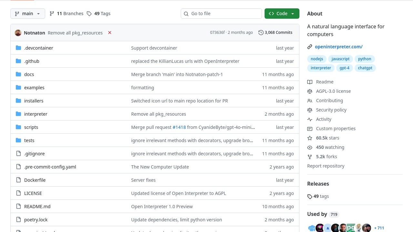The width and height of the screenshot is (413, 232).
Task: Open the README.md file
Action: (37, 207)
